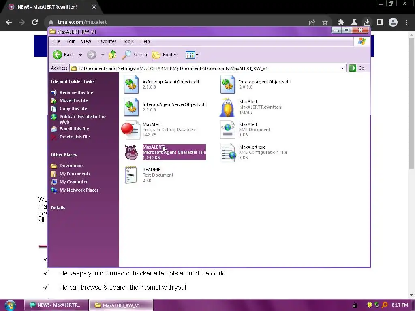Click the 8:17 PM clock
Viewport: 415px width, 311px height.
click(400, 305)
